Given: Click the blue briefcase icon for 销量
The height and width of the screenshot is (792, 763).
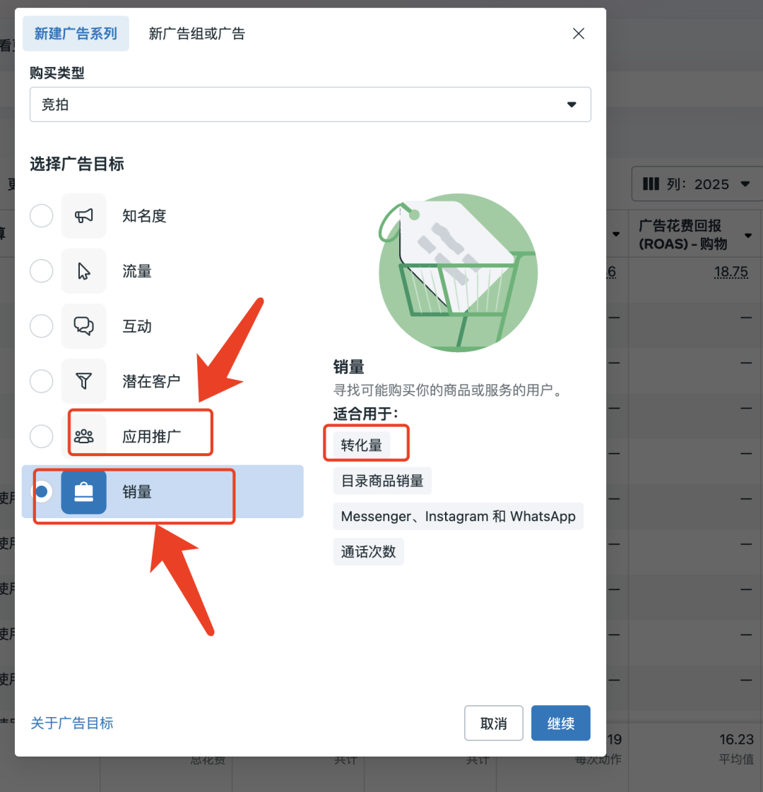Looking at the screenshot, I should (84, 491).
